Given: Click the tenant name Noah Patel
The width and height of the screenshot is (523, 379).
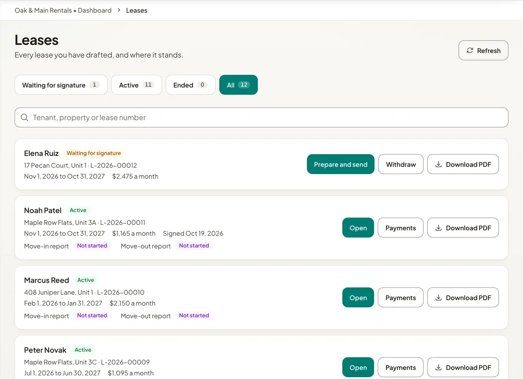Looking at the screenshot, I should pyautogui.click(x=43, y=210).
